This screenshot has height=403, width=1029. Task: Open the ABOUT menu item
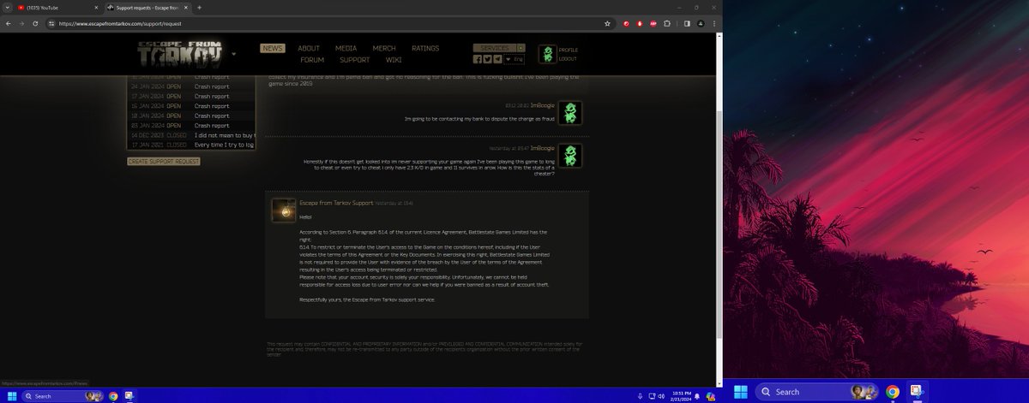point(309,49)
